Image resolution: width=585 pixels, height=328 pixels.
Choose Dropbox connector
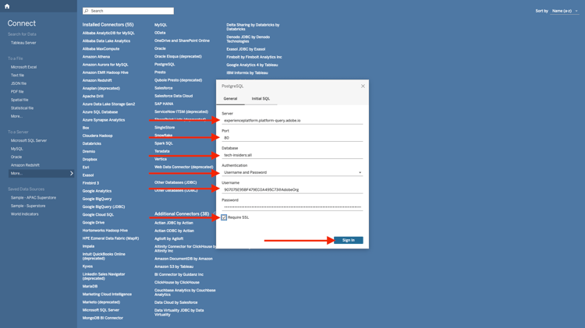tap(90, 160)
